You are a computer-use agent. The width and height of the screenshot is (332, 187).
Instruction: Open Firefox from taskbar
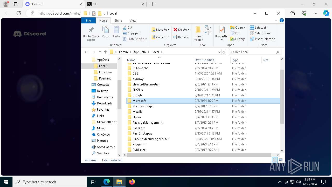click(x=132, y=182)
